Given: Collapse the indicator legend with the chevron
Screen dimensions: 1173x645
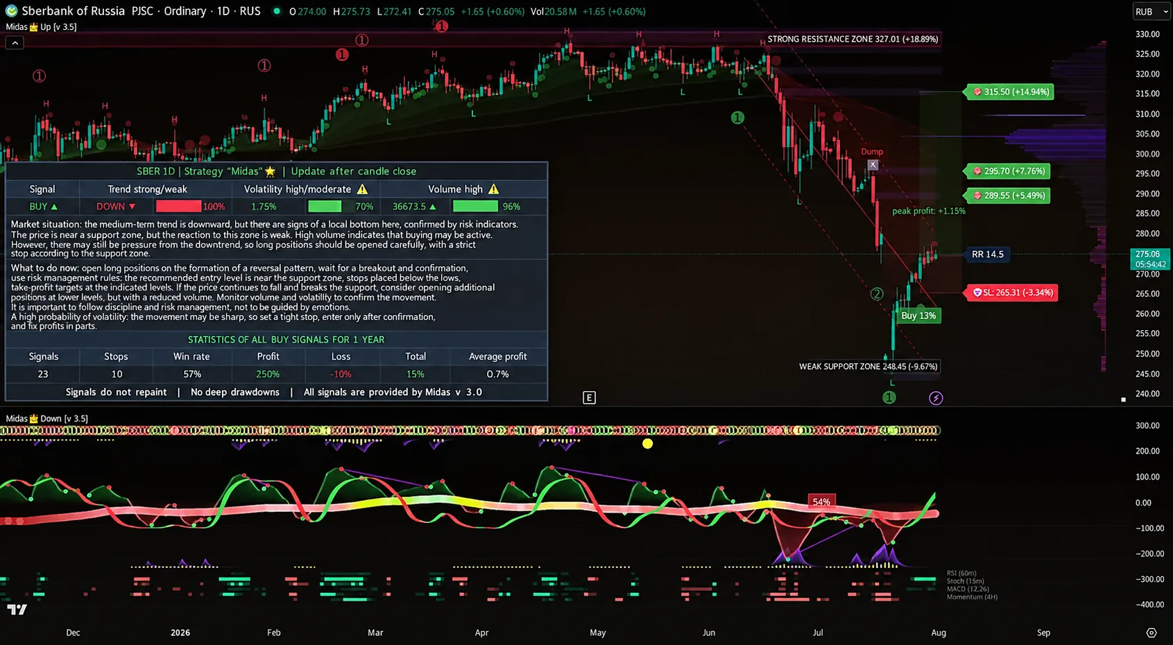Looking at the screenshot, I should click(15, 43).
